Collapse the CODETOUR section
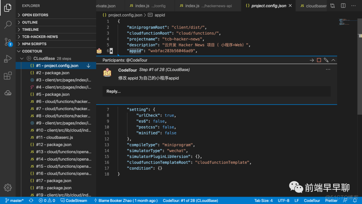 point(56,51)
